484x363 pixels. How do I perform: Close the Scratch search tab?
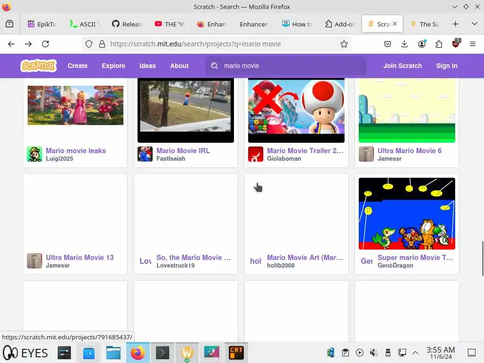coord(395,24)
